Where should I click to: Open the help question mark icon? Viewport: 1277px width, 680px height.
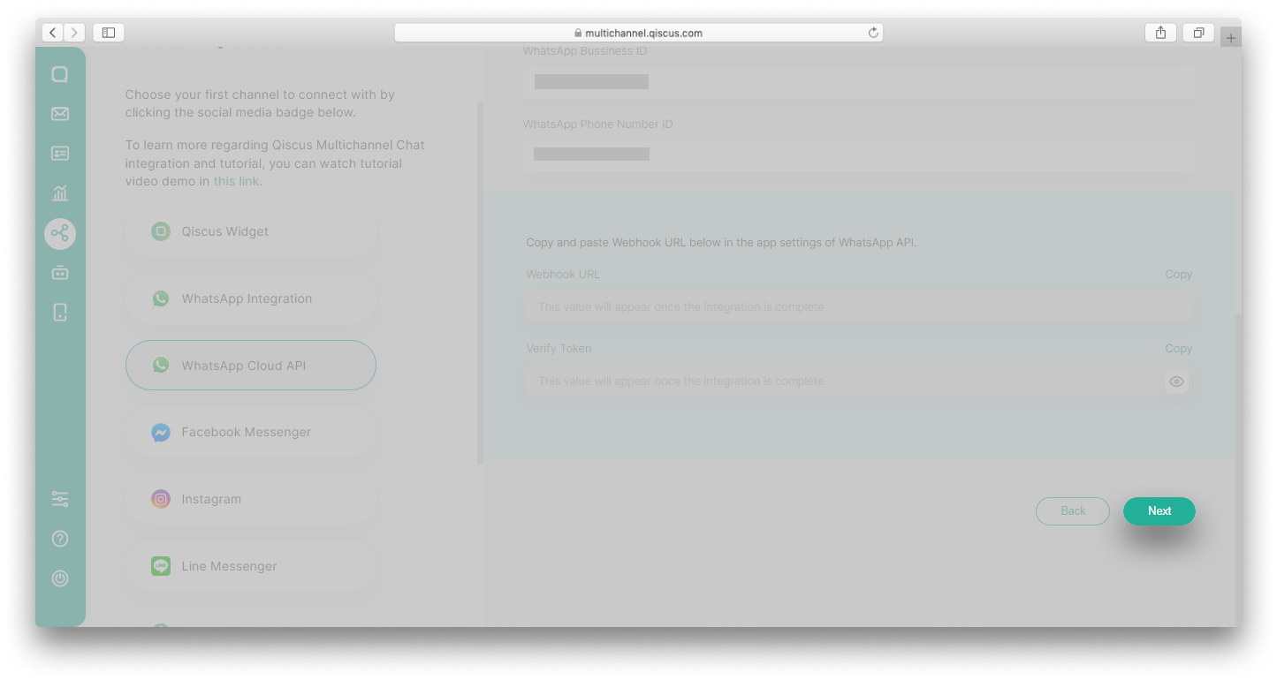(60, 539)
